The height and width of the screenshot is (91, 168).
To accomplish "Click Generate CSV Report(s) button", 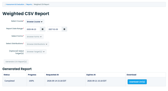I will pyautogui.click(x=16, y=62).
